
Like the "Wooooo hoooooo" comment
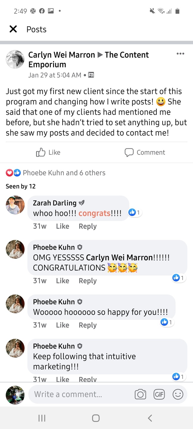pyautogui.click(x=63, y=325)
